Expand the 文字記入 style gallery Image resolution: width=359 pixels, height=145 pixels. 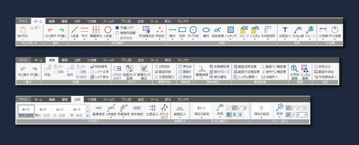click(88, 116)
